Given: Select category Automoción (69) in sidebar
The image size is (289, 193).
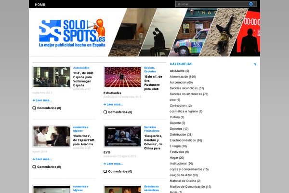Looking at the screenshot, I should tap(181, 83).
